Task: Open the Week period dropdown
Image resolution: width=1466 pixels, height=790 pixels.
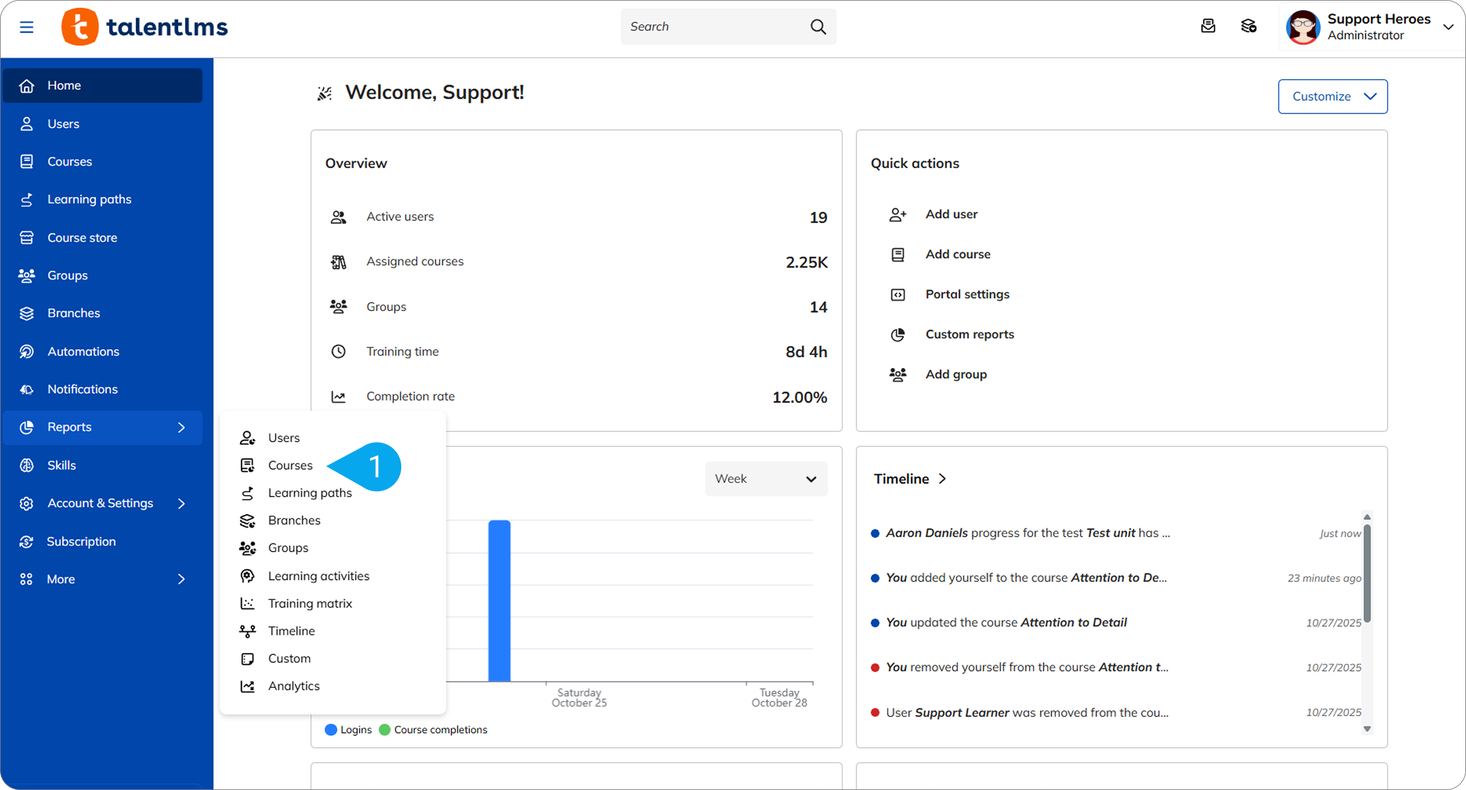Action: (765, 479)
